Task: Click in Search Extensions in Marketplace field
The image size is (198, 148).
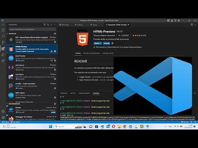Action: 32,29
